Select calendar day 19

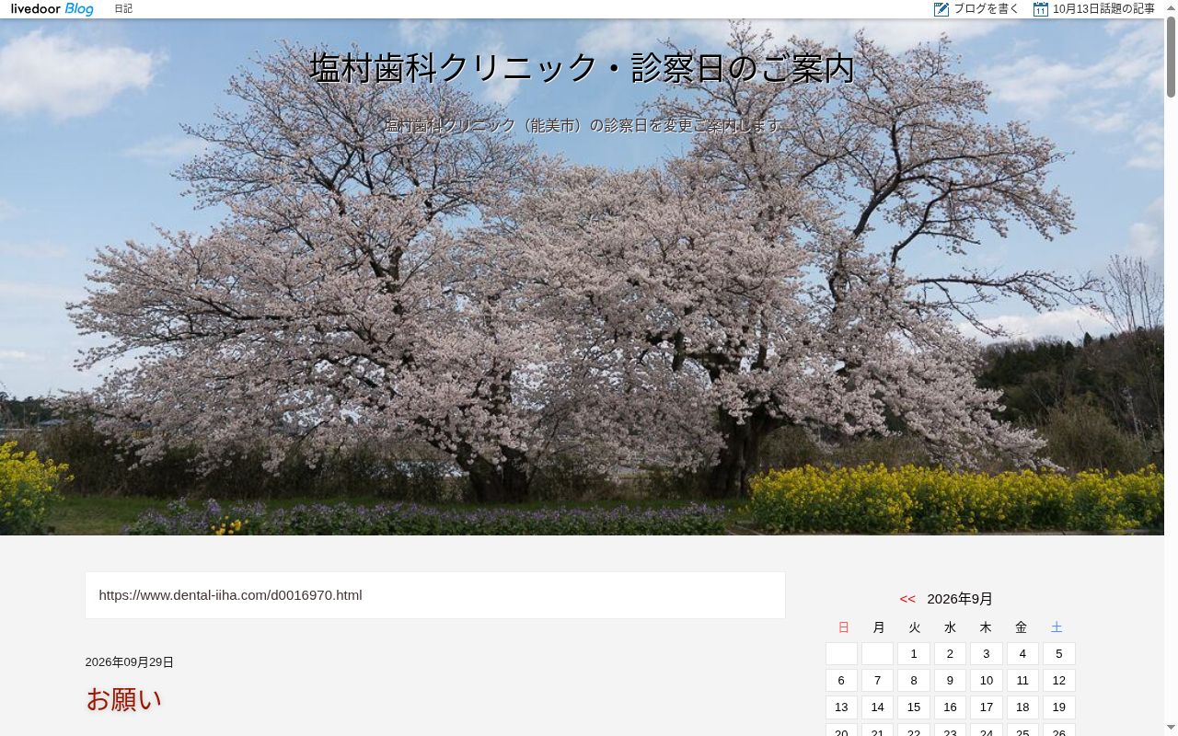1059,707
